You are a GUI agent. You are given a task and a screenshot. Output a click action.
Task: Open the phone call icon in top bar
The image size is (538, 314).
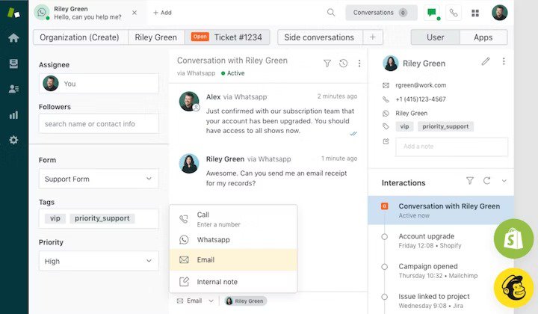click(454, 13)
